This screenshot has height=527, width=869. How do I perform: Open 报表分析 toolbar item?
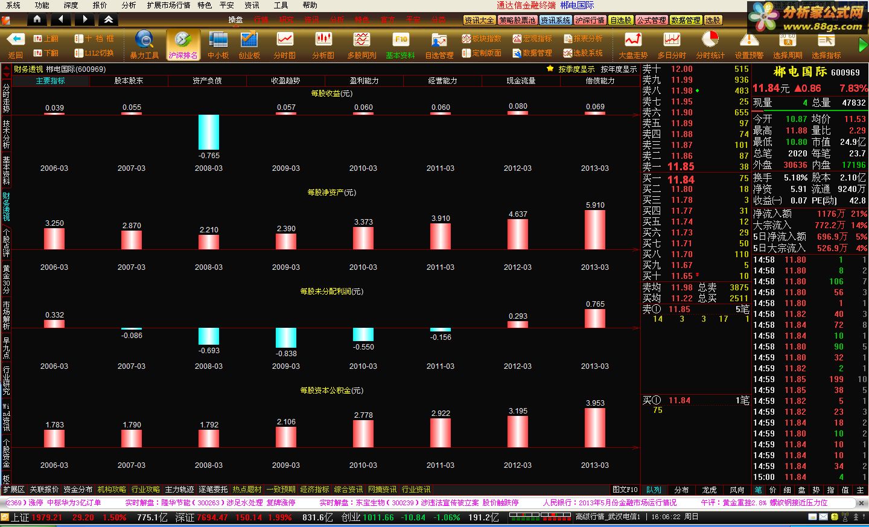583,38
